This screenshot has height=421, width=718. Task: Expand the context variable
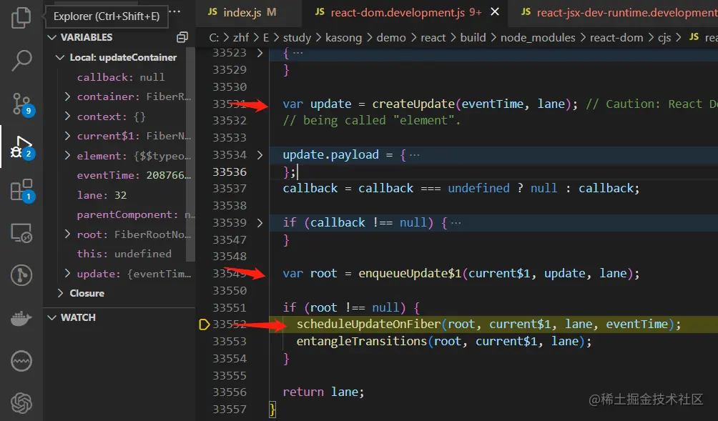point(68,117)
